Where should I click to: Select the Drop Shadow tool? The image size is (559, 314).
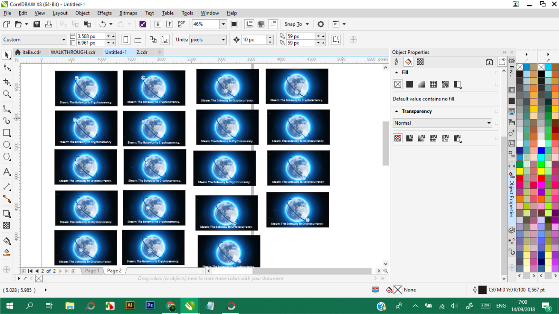[x=6, y=213]
